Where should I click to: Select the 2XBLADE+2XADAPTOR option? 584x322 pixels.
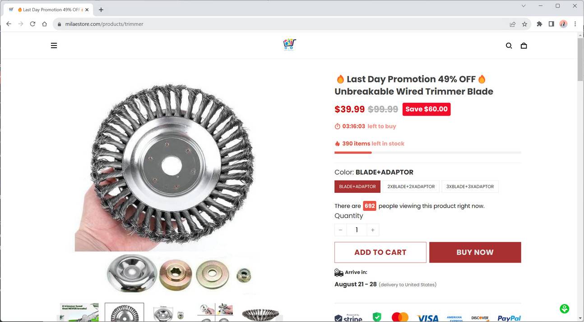411,186
